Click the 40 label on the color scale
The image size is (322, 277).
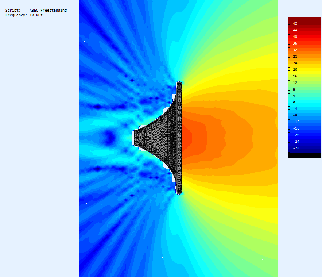[295, 37]
